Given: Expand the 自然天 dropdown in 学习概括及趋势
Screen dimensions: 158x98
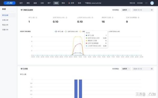Looking at the screenshot, I should tap(126, 10).
